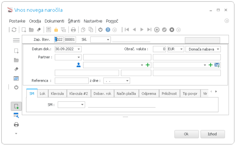Open the Datum dok. date dropdown
The height and width of the screenshot is (146, 236).
click(x=79, y=49)
